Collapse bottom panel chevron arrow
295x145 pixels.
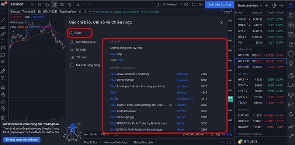(222, 142)
